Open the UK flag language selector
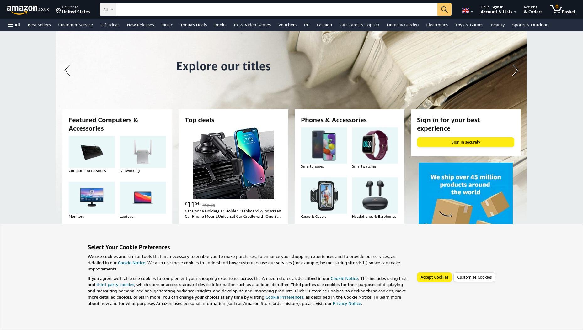Viewport: 583px width, 330px height. click(x=467, y=11)
